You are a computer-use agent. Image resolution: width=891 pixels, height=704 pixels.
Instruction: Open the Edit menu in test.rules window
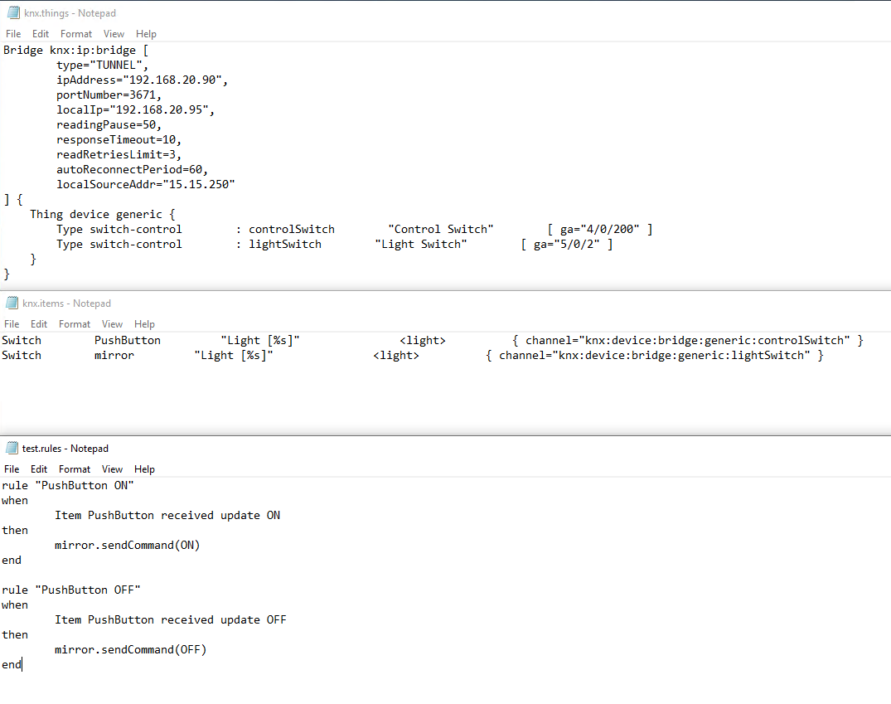39,469
